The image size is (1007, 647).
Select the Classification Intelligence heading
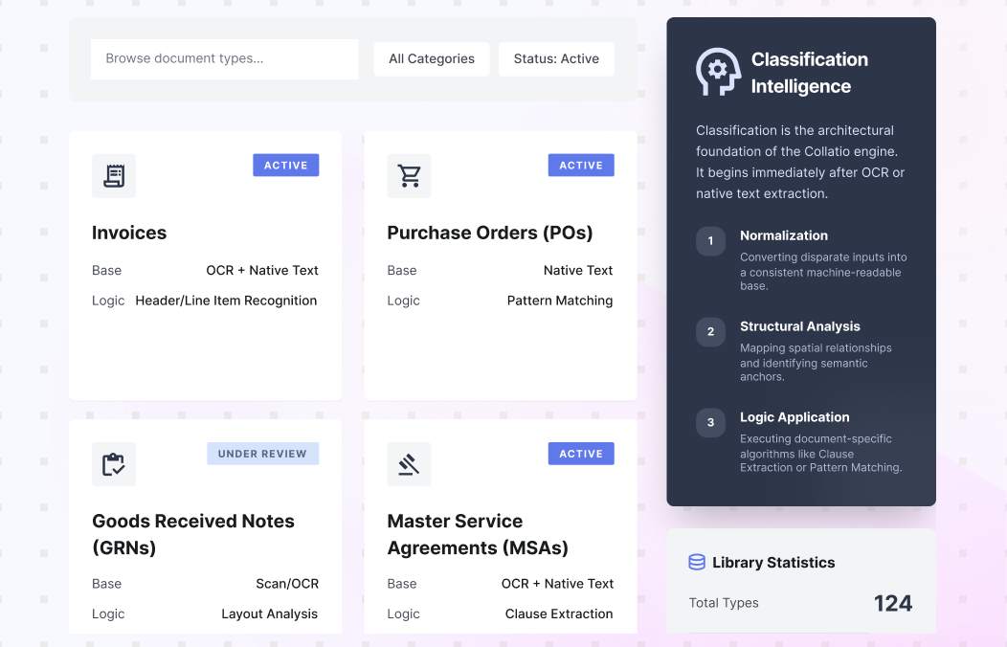(x=810, y=73)
